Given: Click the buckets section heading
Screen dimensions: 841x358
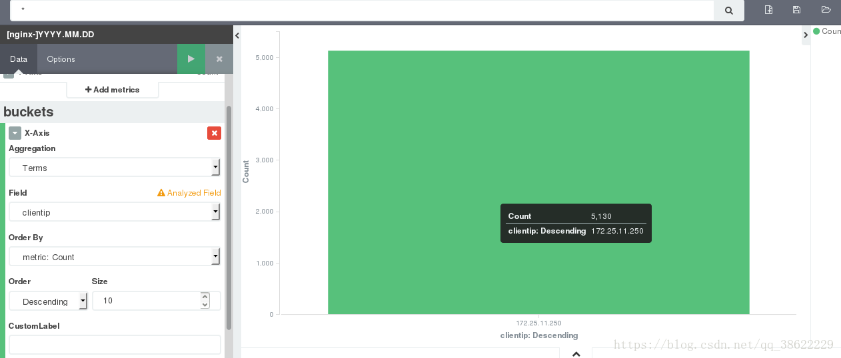Looking at the screenshot, I should tap(29, 112).
